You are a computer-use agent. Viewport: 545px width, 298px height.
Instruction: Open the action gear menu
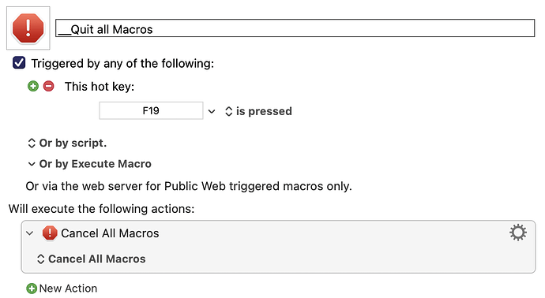pyautogui.click(x=518, y=233)
